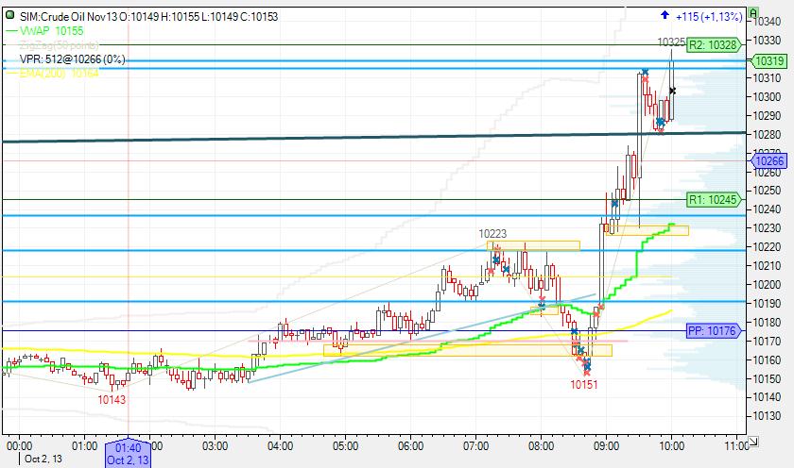Viewport: 794px width, 468px height.
Task: Click the red 10151 swing low label
Action: 584,385
